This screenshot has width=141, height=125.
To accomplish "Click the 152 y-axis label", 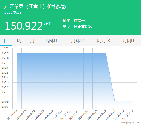I will coord(6,48).
